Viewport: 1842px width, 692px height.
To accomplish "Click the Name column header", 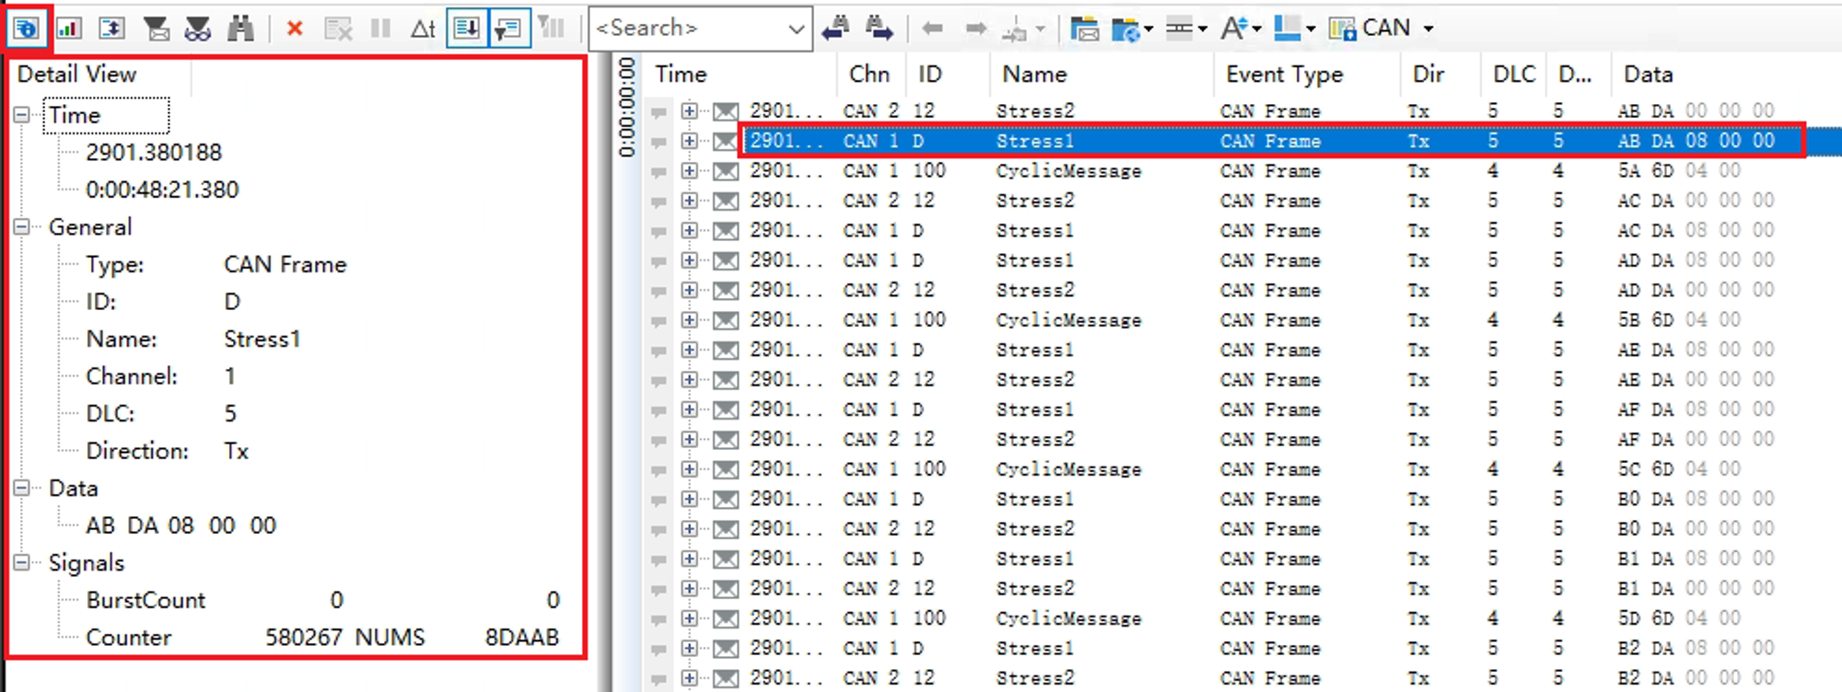I will (1034, 75).
